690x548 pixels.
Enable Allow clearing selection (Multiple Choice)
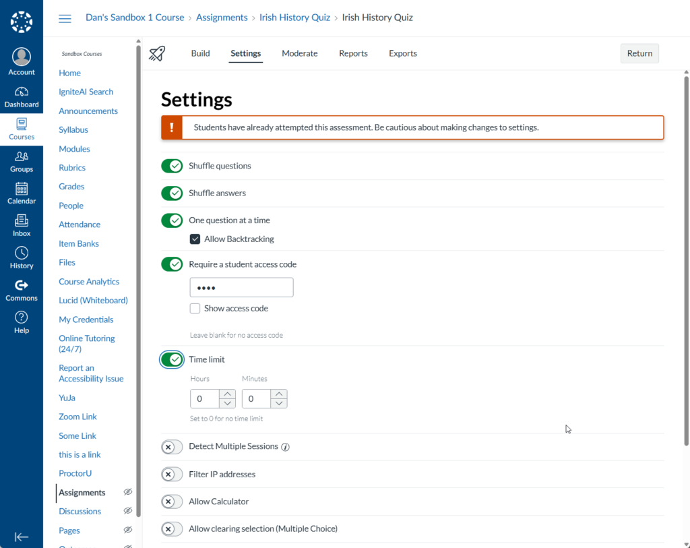(x=172, y=529)
